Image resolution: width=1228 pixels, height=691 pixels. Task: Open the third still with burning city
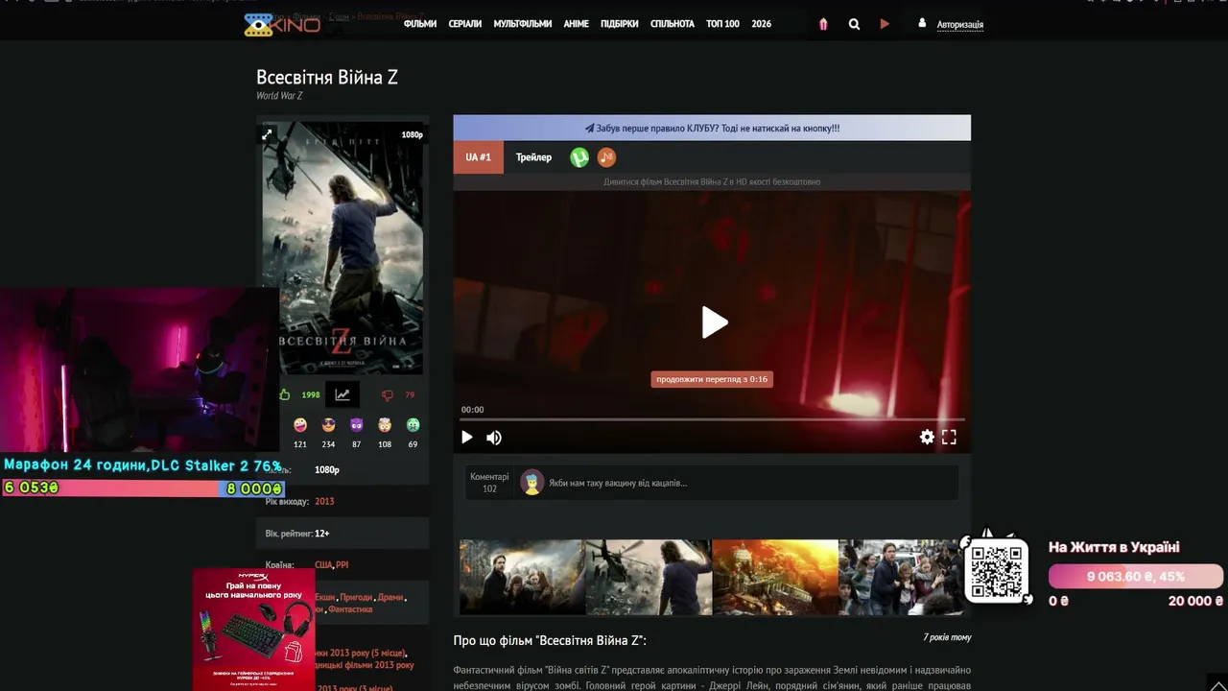pyautogui.click(x=775, y=577)
